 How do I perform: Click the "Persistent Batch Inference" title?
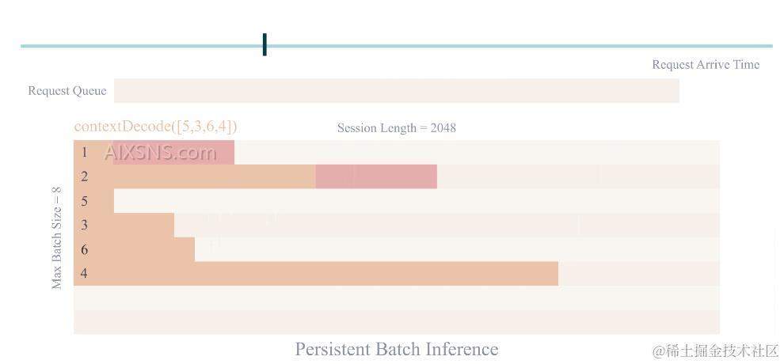397,349
